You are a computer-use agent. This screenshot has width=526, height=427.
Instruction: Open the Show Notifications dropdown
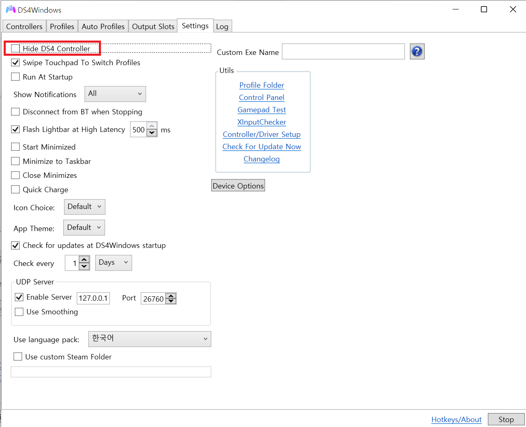(115, 94)
